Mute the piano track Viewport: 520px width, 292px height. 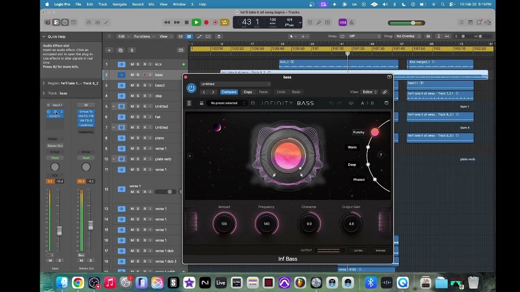[x=132, y=138]
